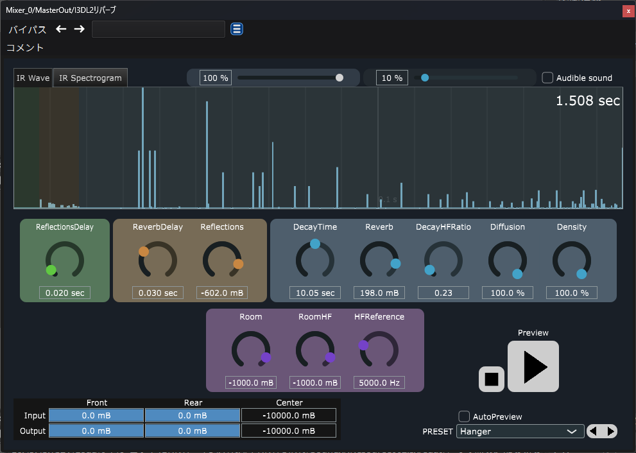Screen dimensions: 636x453
Task: Click the left arrow preset navigation icon
Action: [x=61, y=30]
